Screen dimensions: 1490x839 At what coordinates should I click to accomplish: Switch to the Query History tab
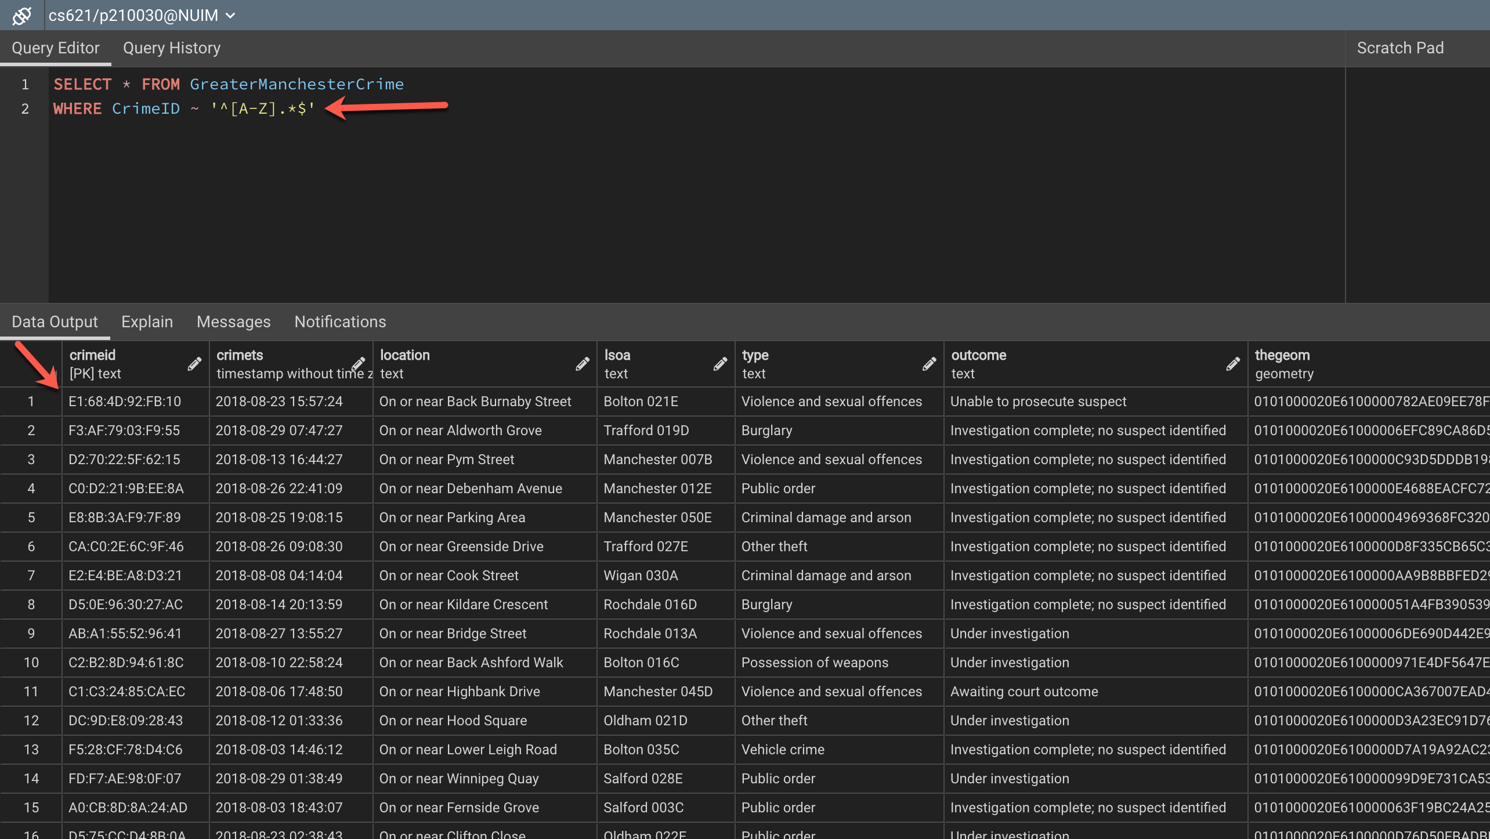[x=171, y=48]
